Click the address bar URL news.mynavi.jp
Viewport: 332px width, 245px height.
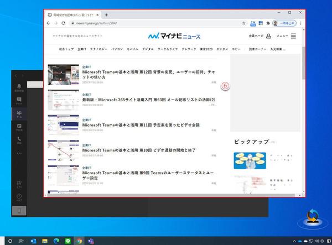(x=96, y=23)
